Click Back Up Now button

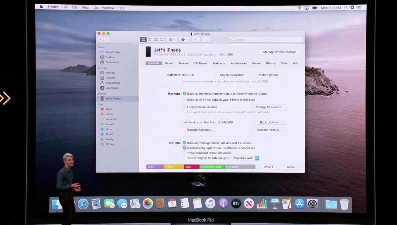coord(269,122)
